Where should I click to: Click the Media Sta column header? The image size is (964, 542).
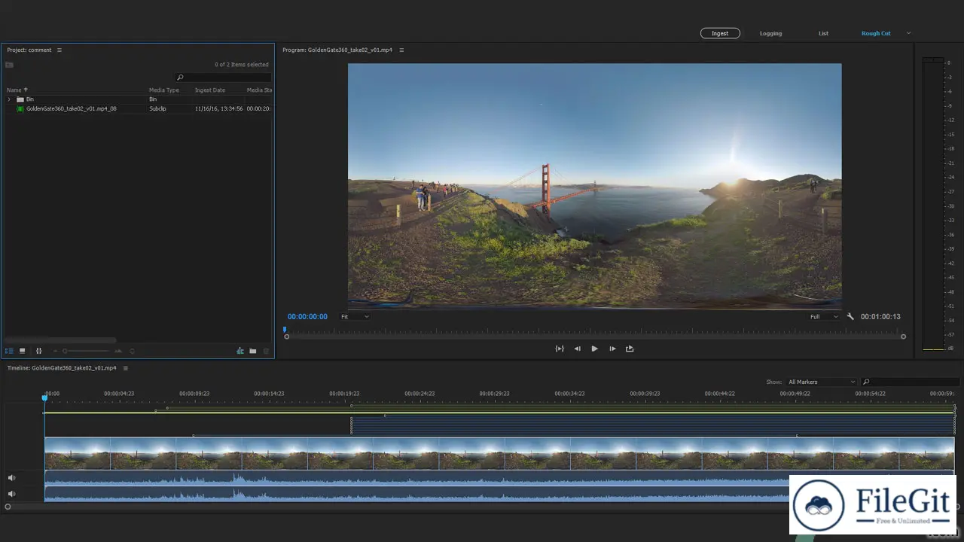click(x=259, y=90)
